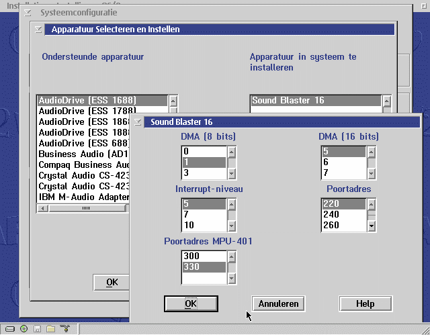Select DMA 16 bits value 7

click(x=344, y=173)
